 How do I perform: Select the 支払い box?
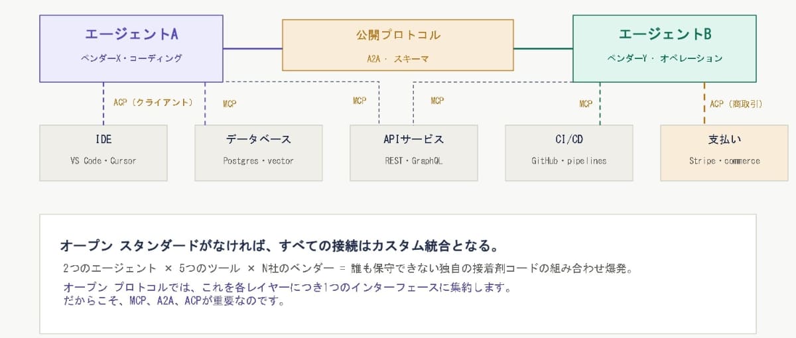pyautogui.click(x=724, y=152)
